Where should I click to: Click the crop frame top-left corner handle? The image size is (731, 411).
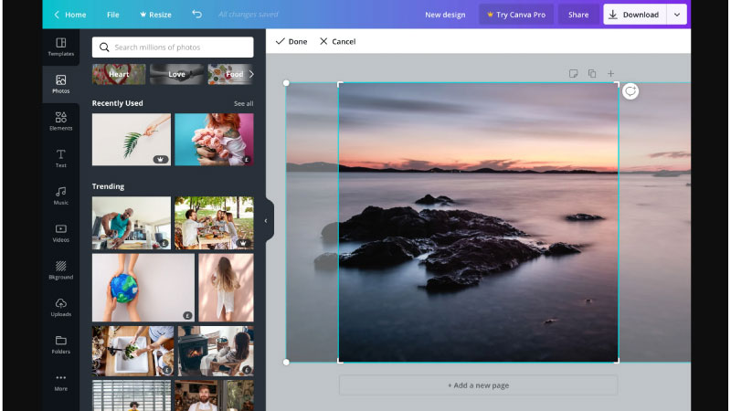pyautogui.click(x=340, y=84)
